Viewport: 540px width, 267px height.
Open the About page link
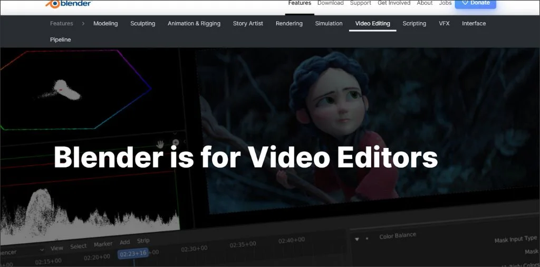point(425,3)
